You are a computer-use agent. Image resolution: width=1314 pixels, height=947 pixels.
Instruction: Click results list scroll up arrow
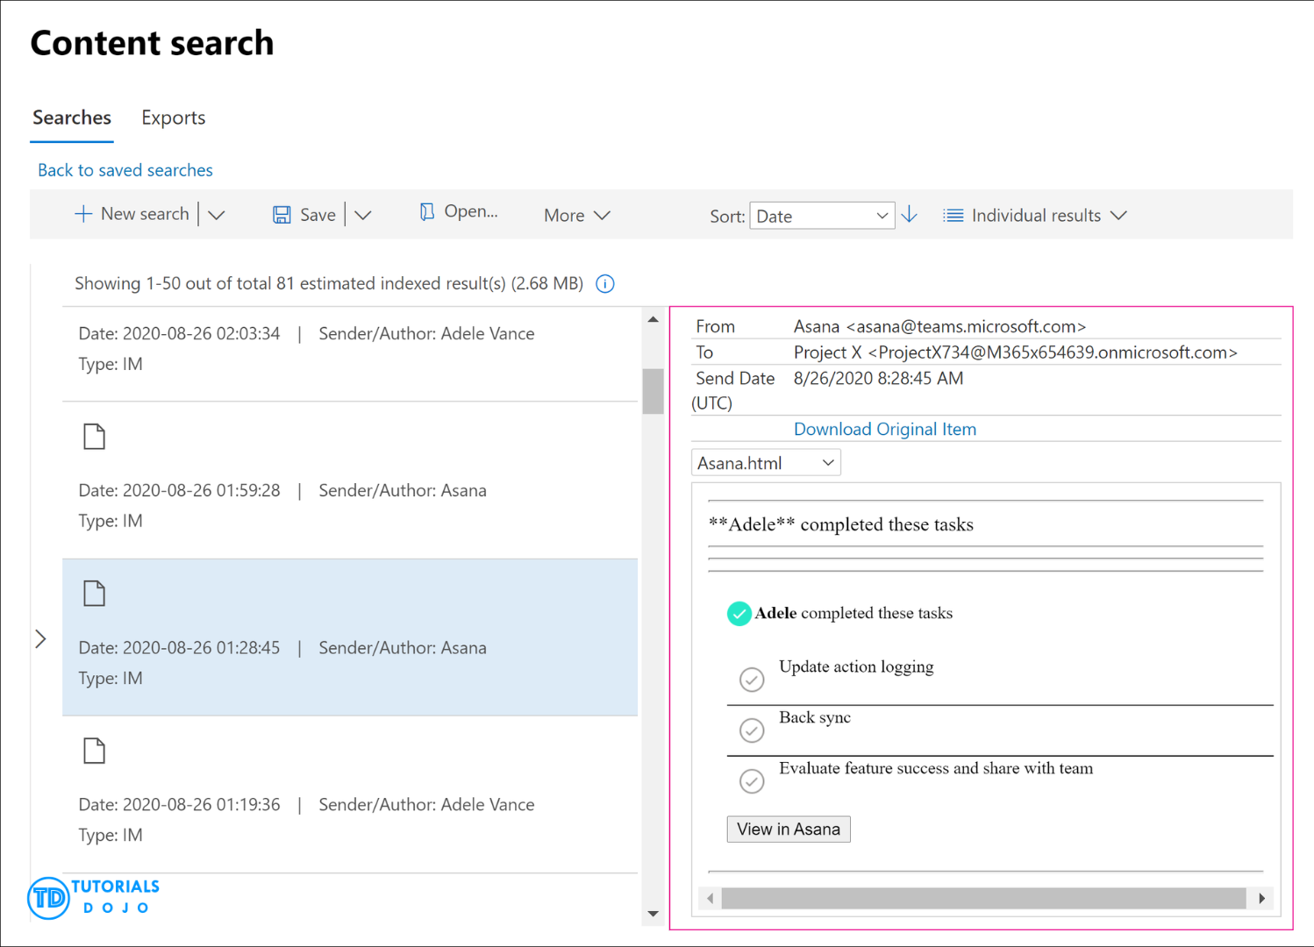[x=653, y=320]
